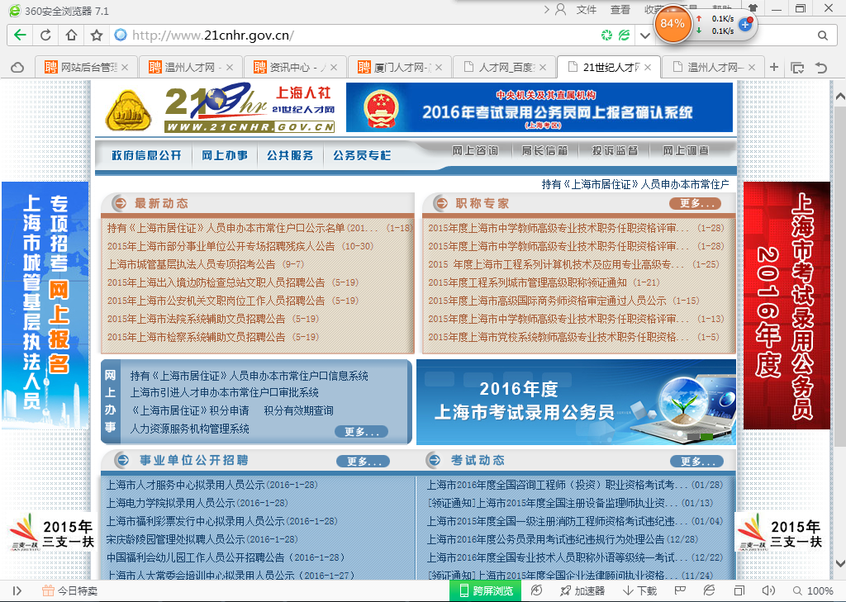Image resolution: width=846 pixels, height=602 pixels.
Task: Click 积分有效期查询 link
Action: click(x=298, y=411)
